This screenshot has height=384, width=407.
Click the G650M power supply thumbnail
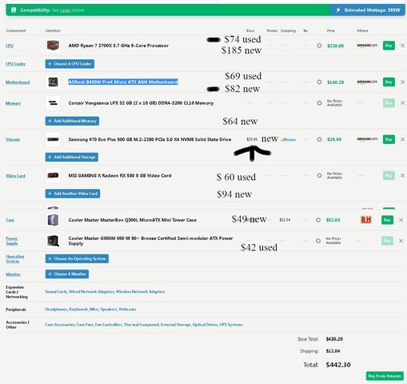[x=53, y=241]
